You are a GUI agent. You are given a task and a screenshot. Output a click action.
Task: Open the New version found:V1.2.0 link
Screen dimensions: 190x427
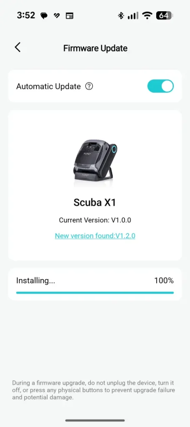point(95,236)
